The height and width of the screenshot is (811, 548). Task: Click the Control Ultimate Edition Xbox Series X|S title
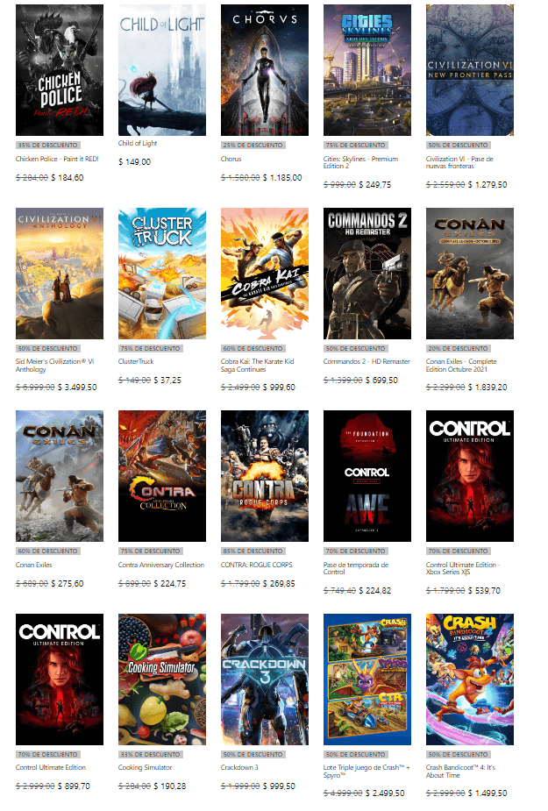point(463,568)
